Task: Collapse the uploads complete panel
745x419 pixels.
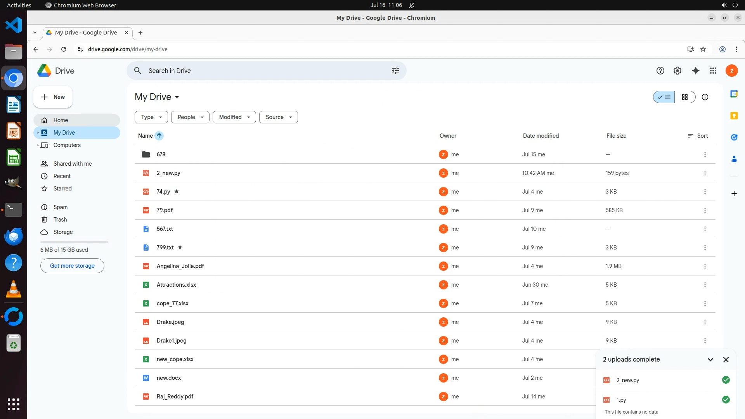Action: pos(710,360)
